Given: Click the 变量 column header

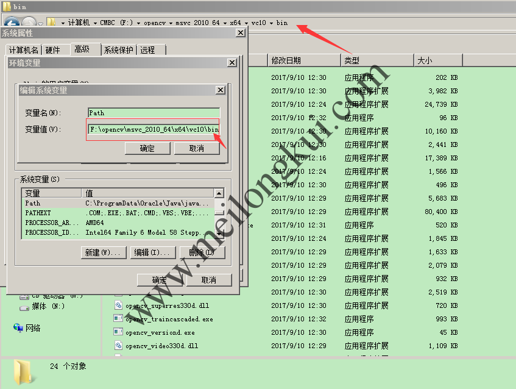Looking at the screenshot, I should [x=52, y=193].
